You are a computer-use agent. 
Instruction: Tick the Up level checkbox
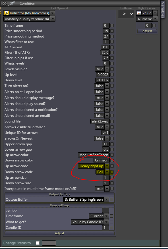[112, 75]
